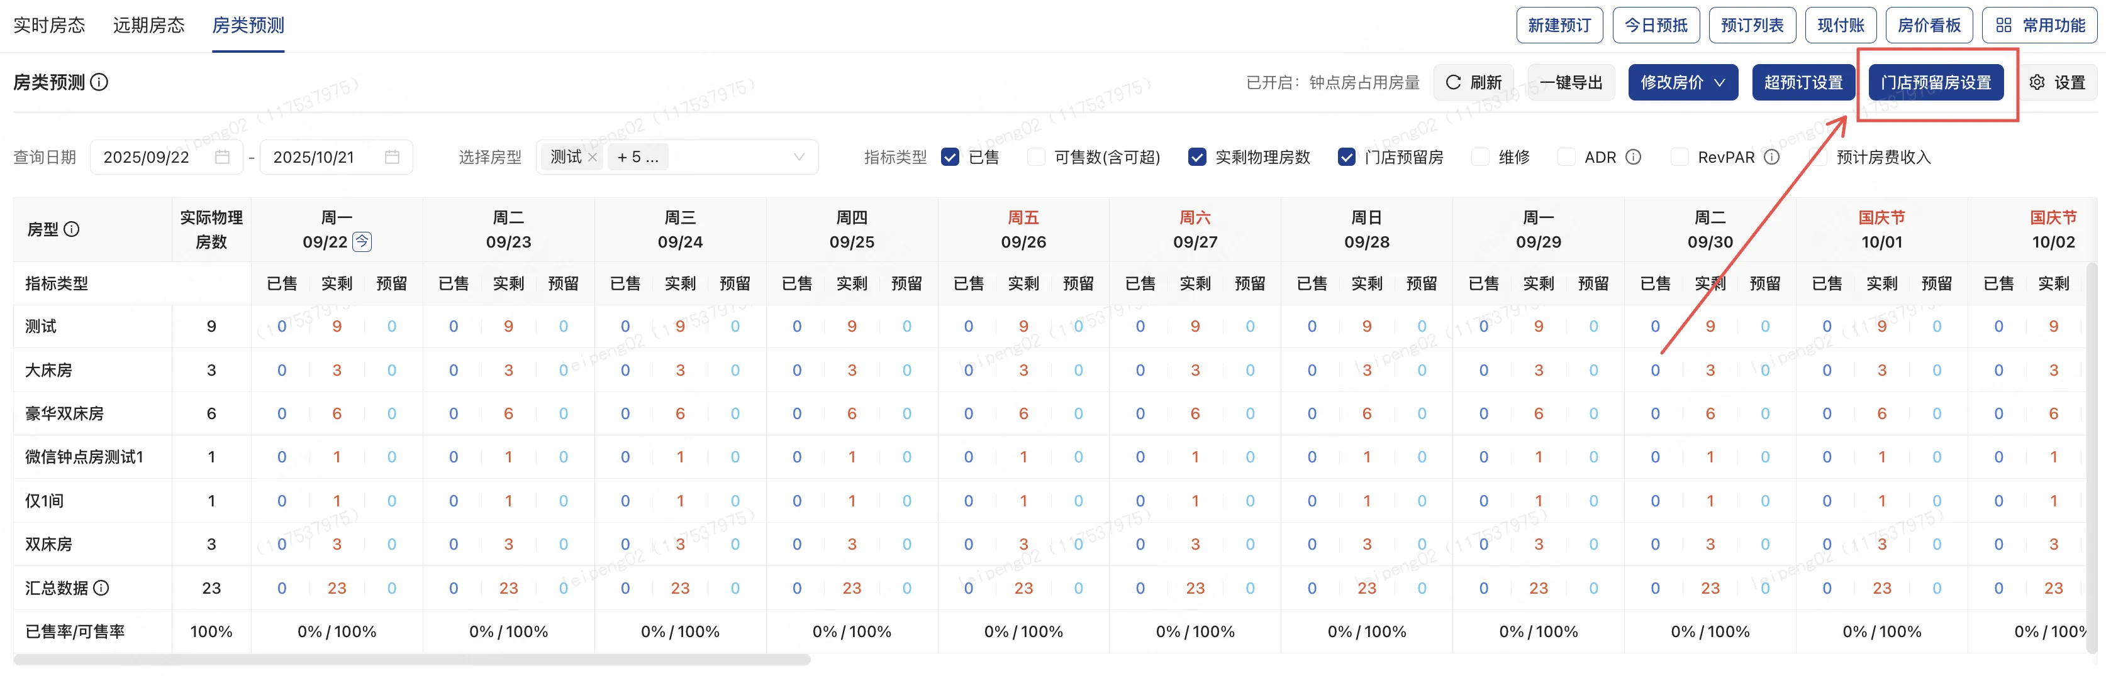Screen dimensions: 2106x676
Task: Click 实际物理房数 column header
Action: pyautogui.click(x=211, y=229)
